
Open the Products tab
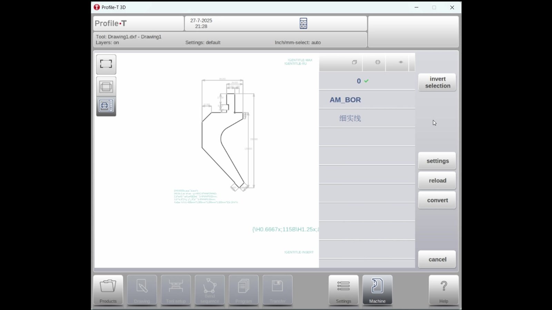(108, 290)
